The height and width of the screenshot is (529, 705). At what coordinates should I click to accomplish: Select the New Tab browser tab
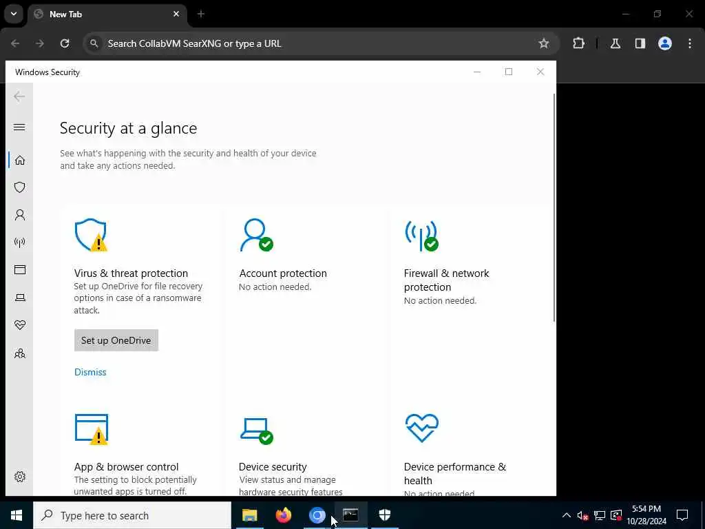pyautogui.click(x=107, y=14)
